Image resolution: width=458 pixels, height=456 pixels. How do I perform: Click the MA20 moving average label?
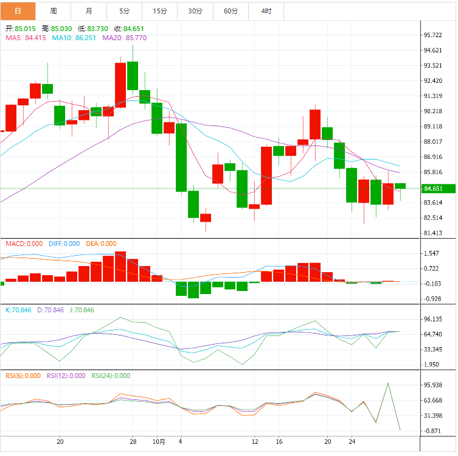(x=124, y=38)
